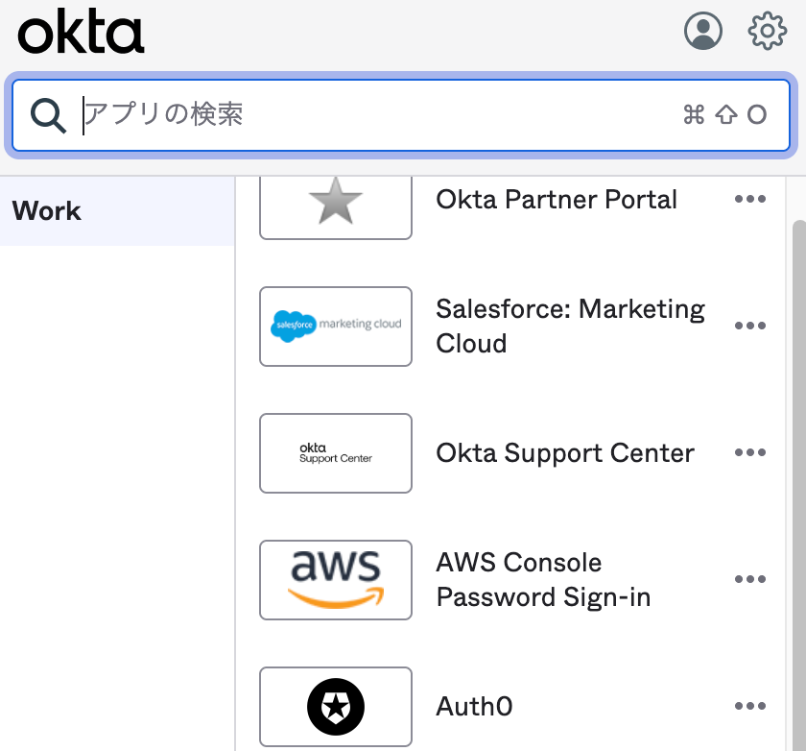Focus the app search input field
This screenshot has height=751, width=806.
pos(374,115)
